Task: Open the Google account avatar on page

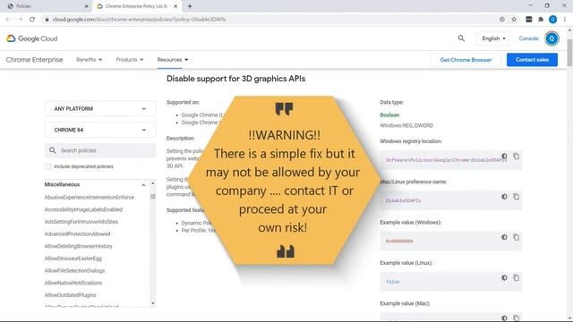Action: pos(552,38)
